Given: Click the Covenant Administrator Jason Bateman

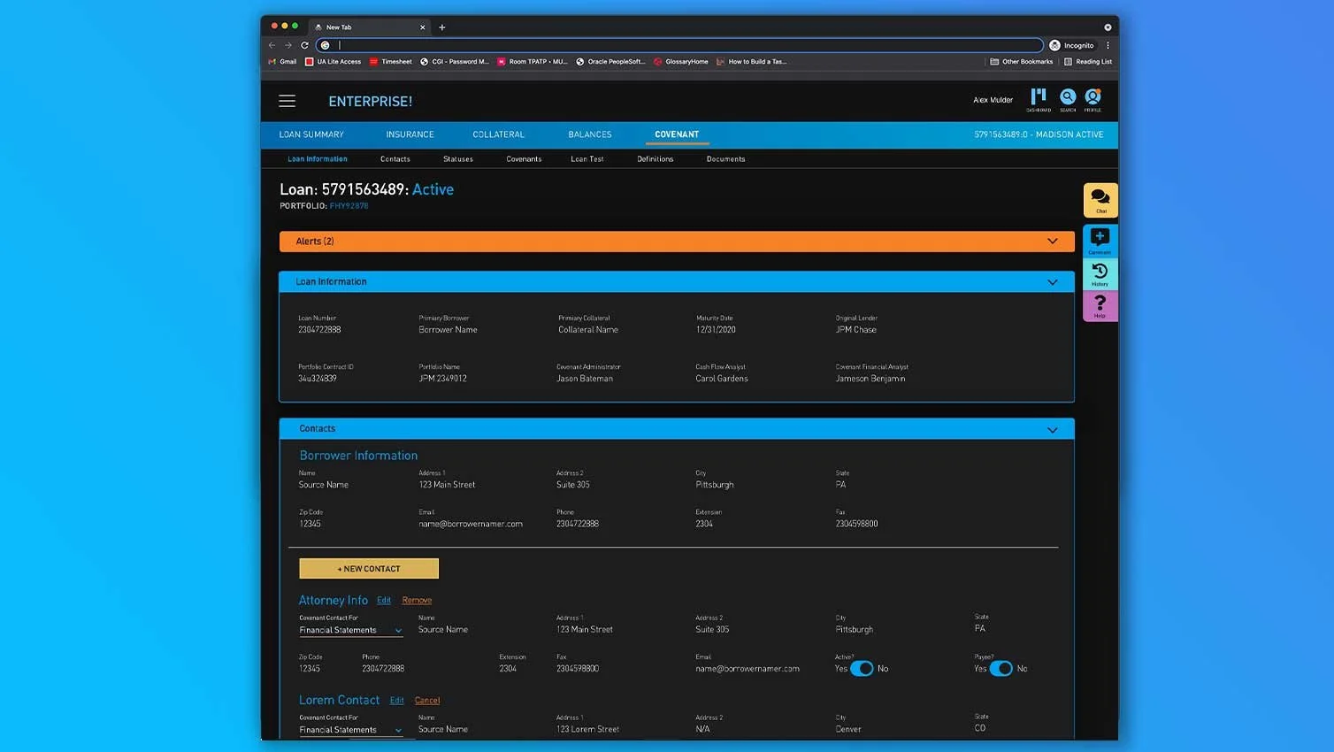Looking at the screenshot, I should pos(585,379).
